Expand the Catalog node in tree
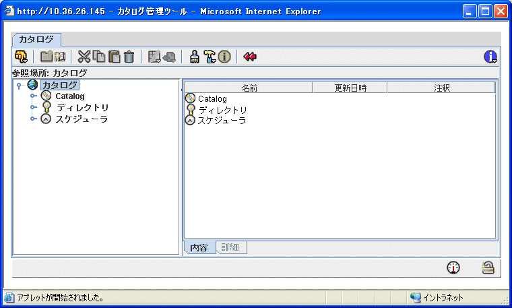Image resolution: width=512 pixels, height=308 pixels. pos(33,96)
